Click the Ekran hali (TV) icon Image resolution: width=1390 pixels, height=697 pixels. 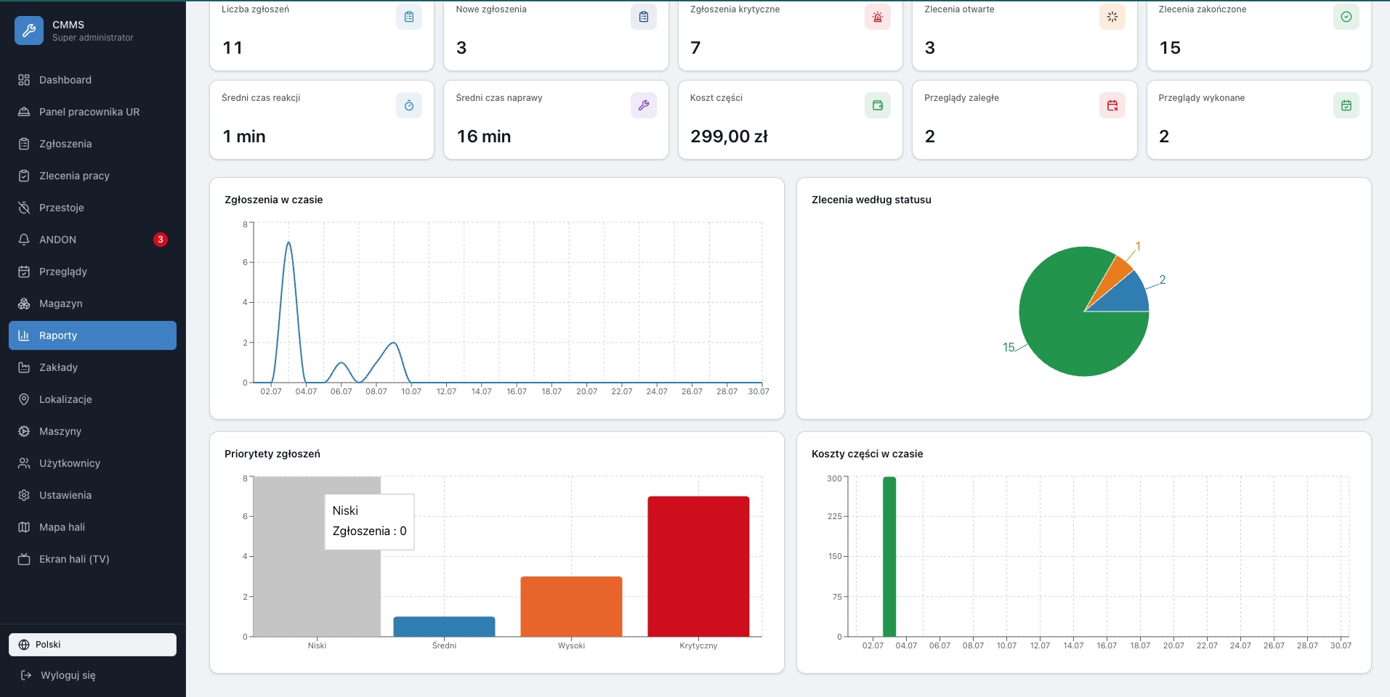[x=24, y=559]
